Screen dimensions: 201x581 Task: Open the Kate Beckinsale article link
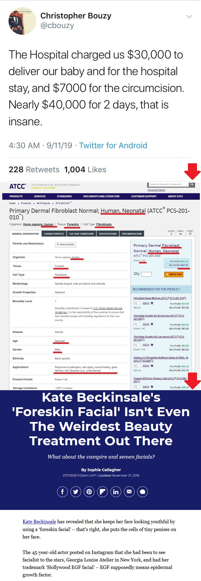point(39,521)
